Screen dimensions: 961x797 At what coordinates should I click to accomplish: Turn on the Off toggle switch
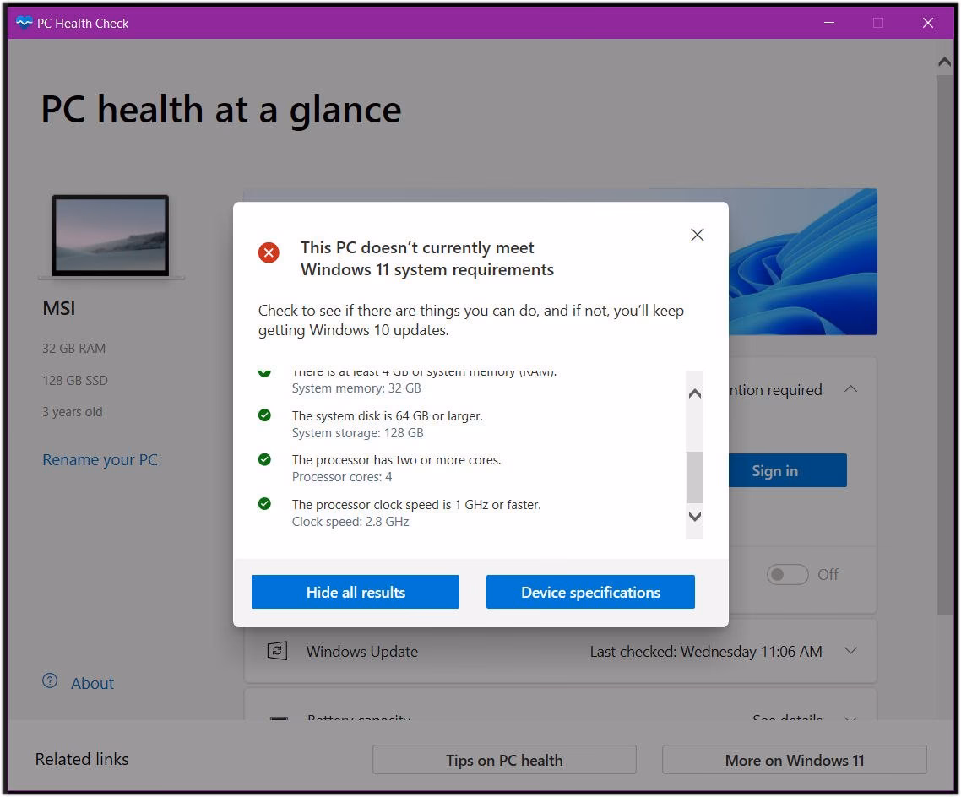click(787, 574)
